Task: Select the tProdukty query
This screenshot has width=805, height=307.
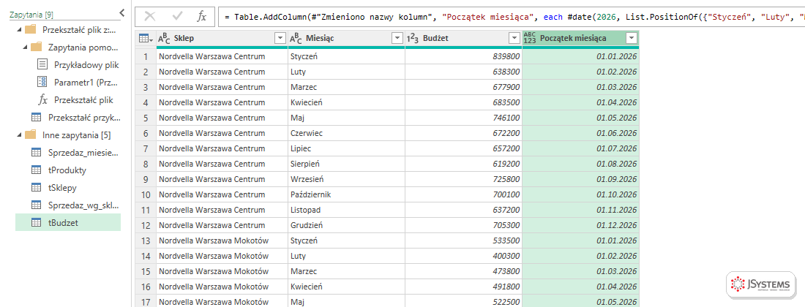Action: point(67,170)
